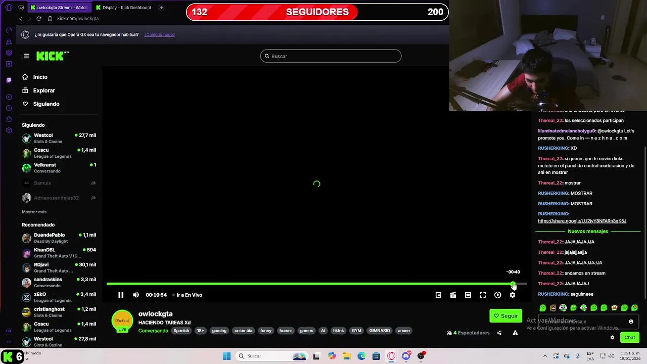Open a new browser tab
Image resolution: width=647 pixels, height=364 pixels.
[x=161, y=8]
